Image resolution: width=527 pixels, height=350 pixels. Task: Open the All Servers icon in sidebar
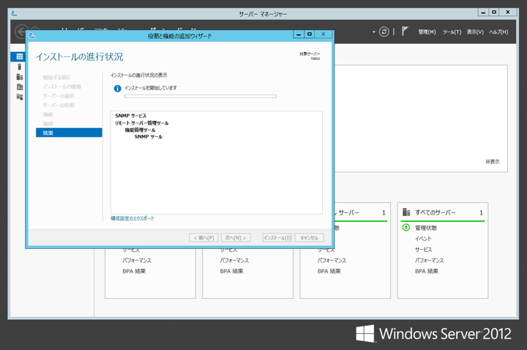pyautogui.click(x=20, y=77)
